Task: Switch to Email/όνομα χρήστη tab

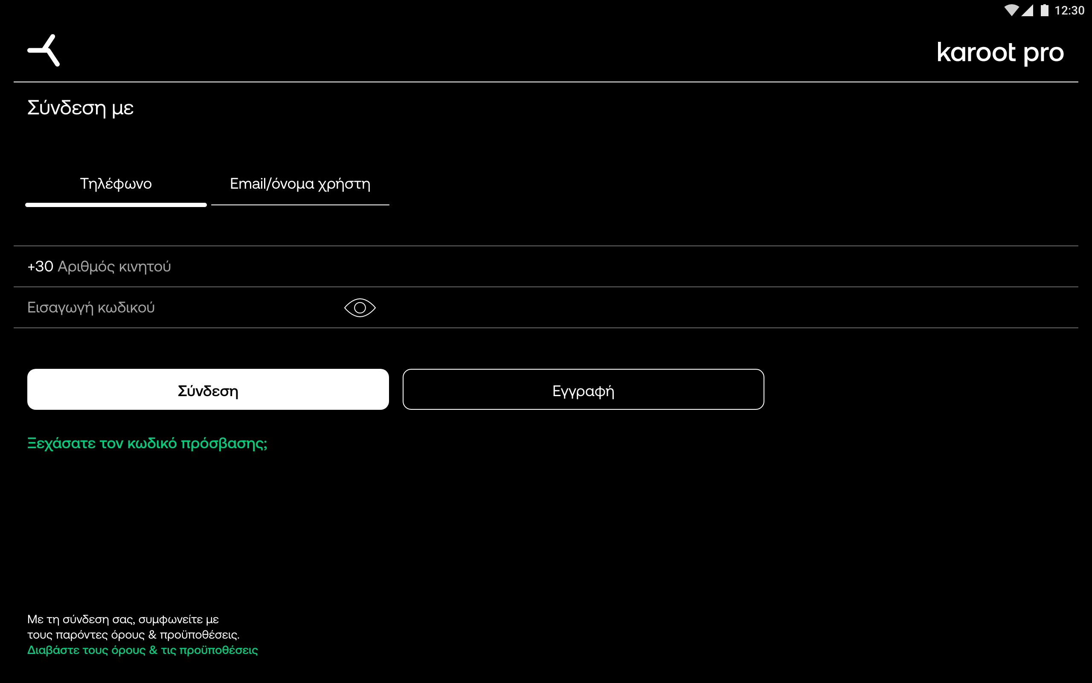Action: coord(300,184)
